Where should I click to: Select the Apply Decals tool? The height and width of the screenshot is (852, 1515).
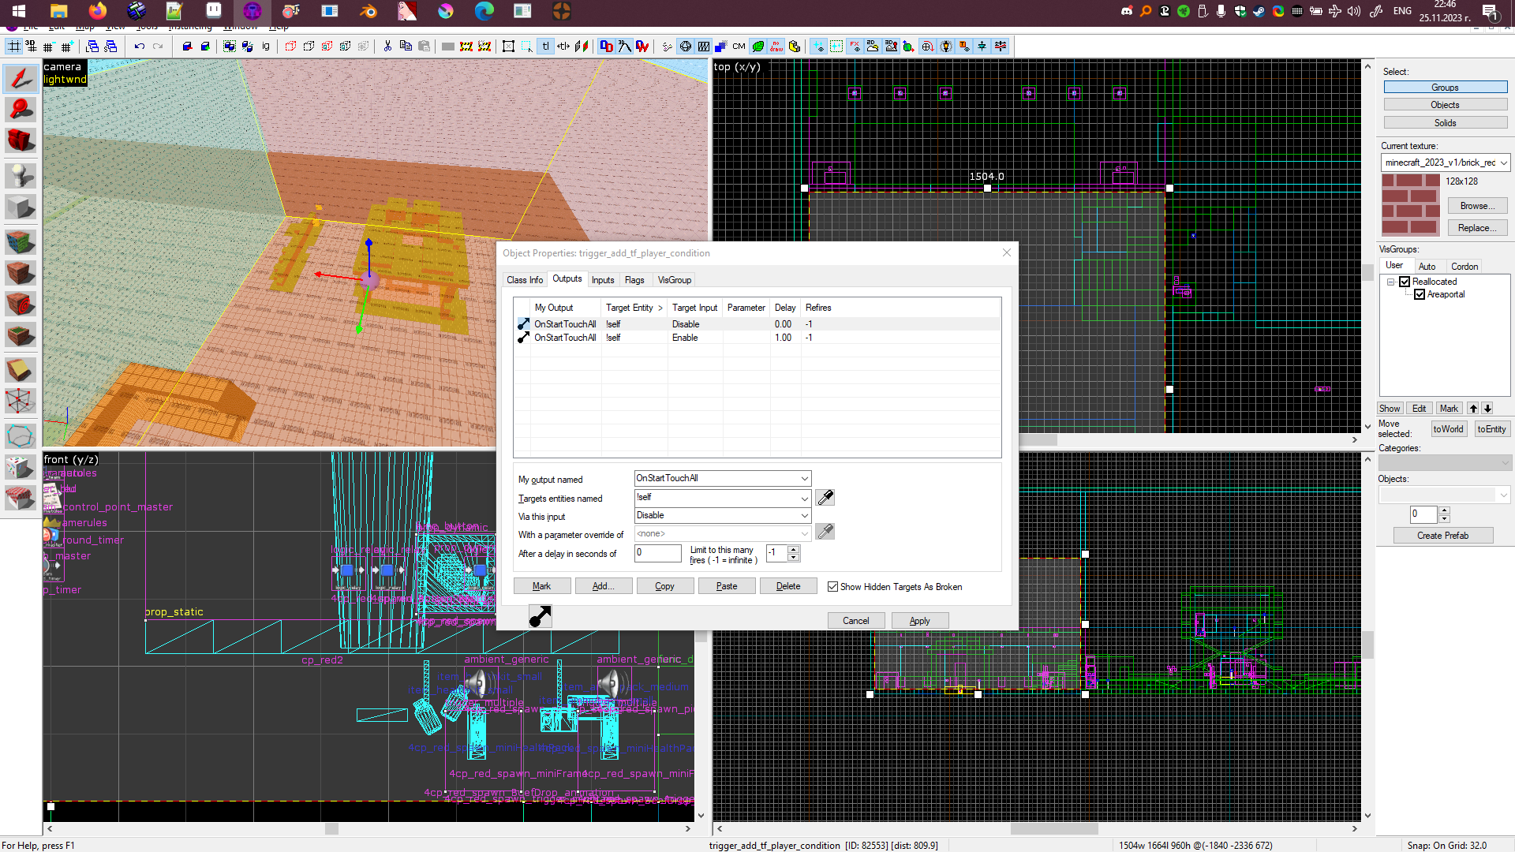(x=21, y=304)
